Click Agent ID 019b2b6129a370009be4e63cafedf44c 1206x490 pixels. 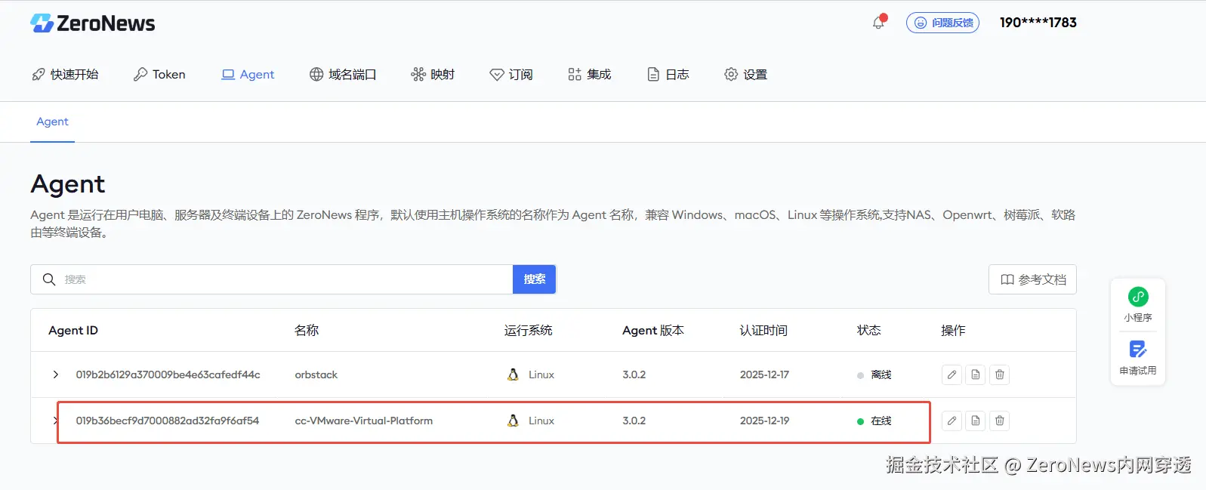(x=168, y=374)
